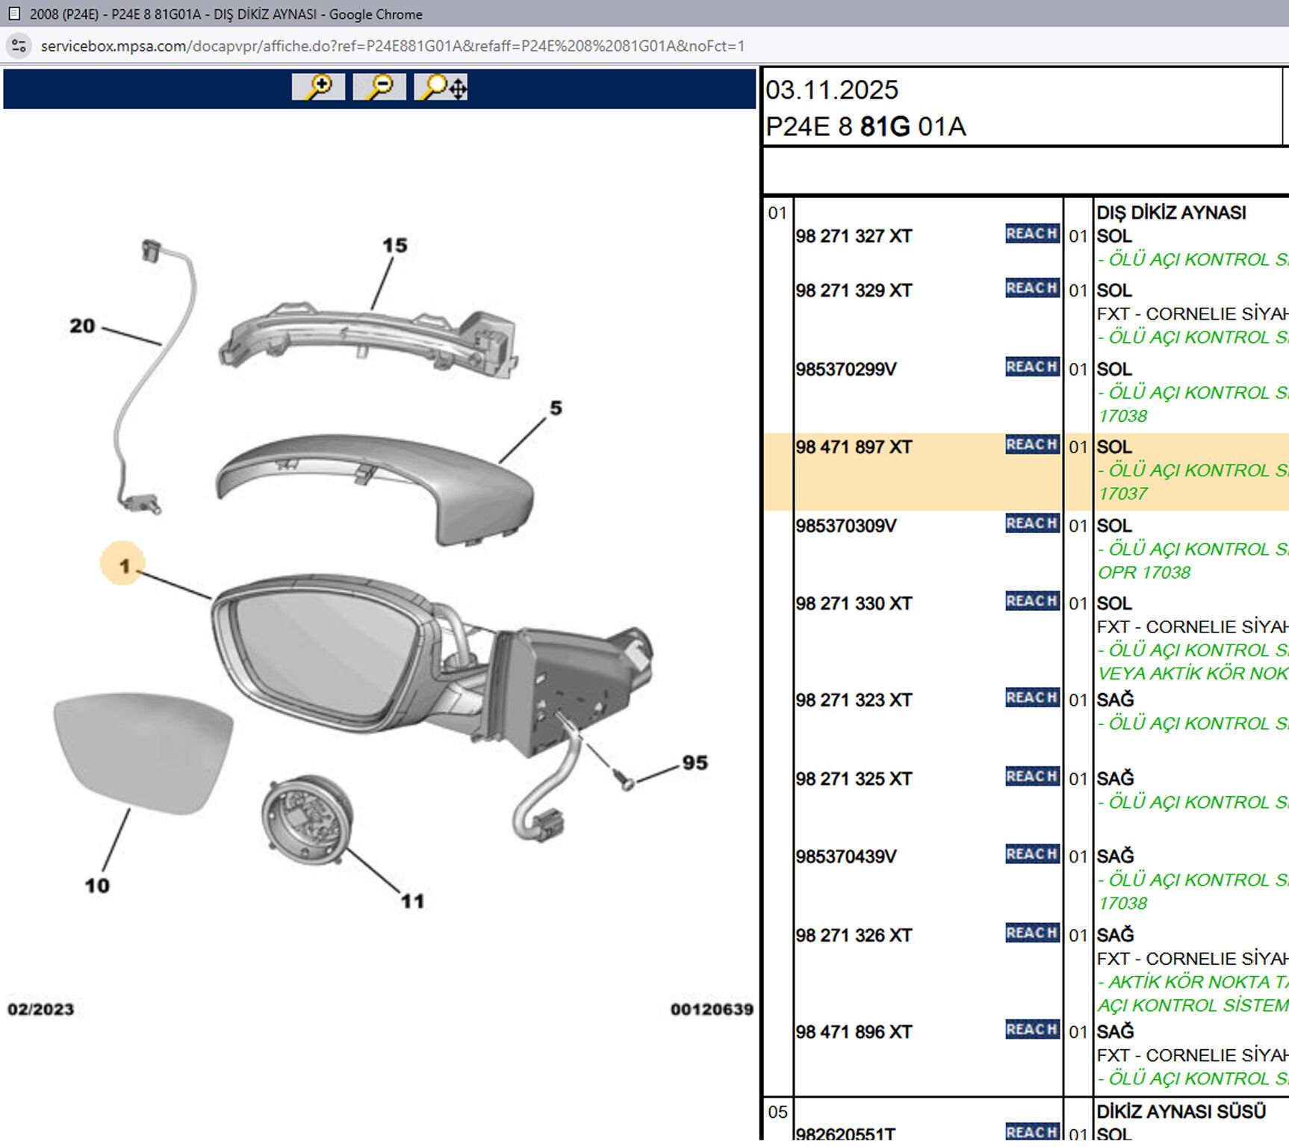Select callout number 20 wiring cable
This screenshot has width=1289, height=1147.
pyautogui.click(x=82, y=326)
